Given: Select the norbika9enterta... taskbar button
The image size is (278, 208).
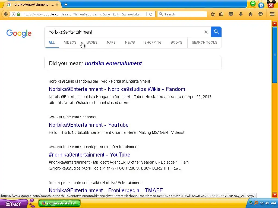Looking at the screenshot, I should 59,203.
